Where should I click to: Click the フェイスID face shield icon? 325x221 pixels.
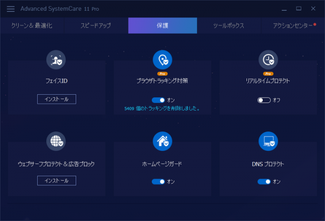[56, 60]
